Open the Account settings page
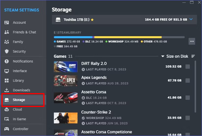This screenshot has height=136, width=202. (x=23, y=23)
